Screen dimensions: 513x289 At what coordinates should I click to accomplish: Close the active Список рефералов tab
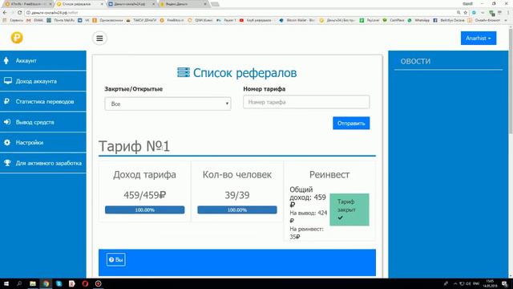tap(102, 4)
